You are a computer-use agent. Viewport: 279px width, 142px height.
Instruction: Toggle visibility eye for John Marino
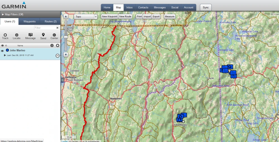(x=2, y=51)
